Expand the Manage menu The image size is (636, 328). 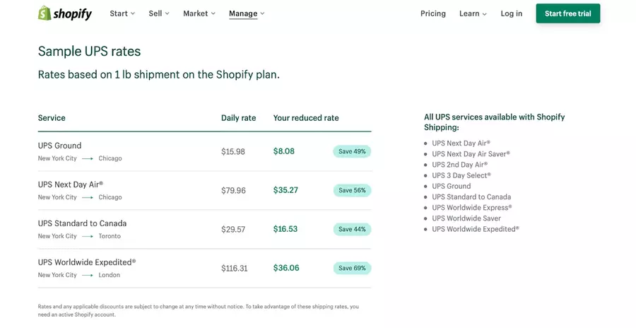[247, 13]
